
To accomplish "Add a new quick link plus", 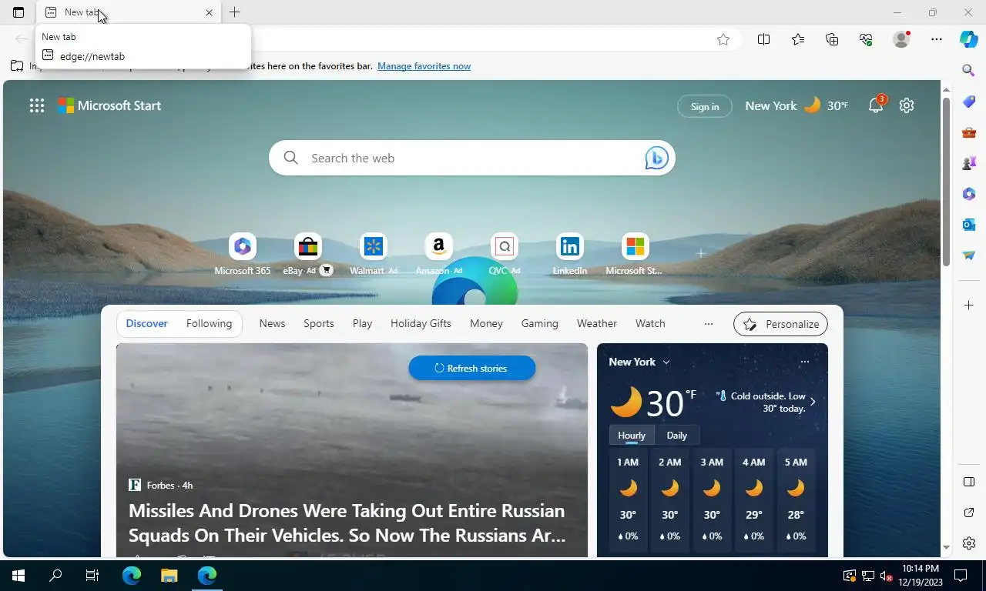I will point(700,253).
